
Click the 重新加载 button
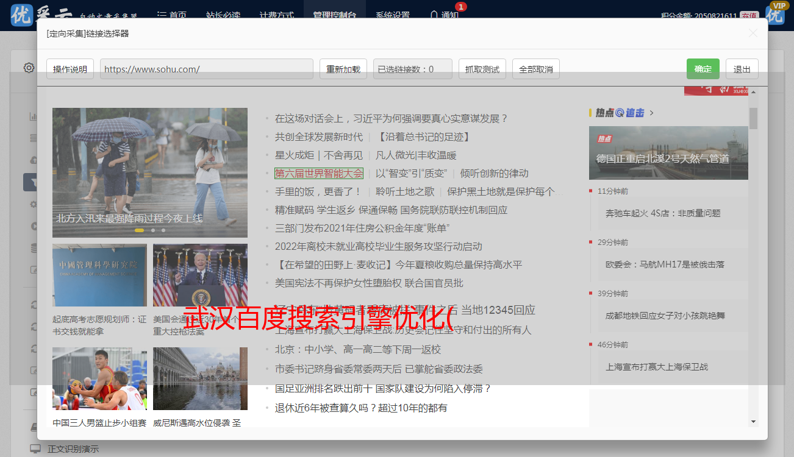point(343,69)
